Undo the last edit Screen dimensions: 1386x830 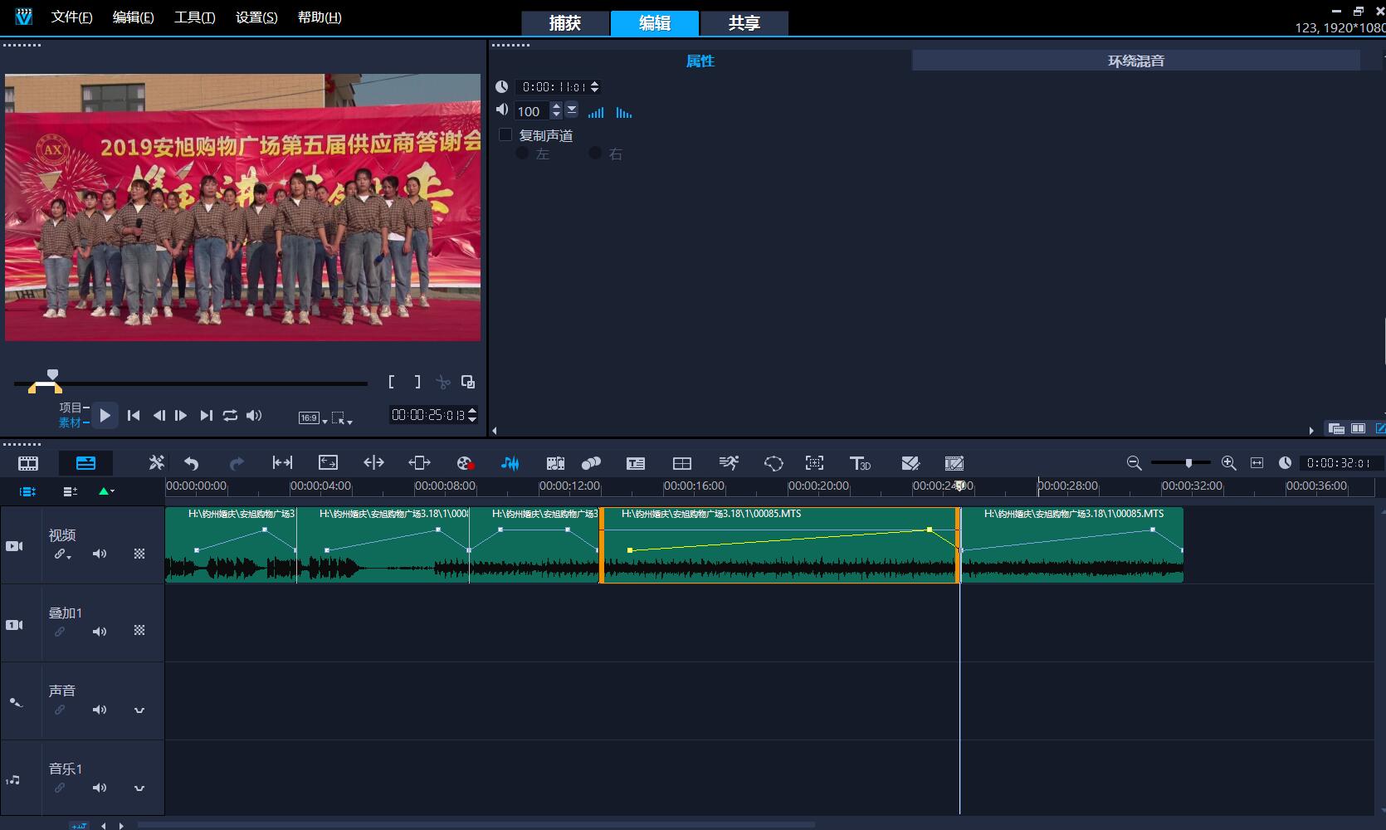[x=192, y=463]
